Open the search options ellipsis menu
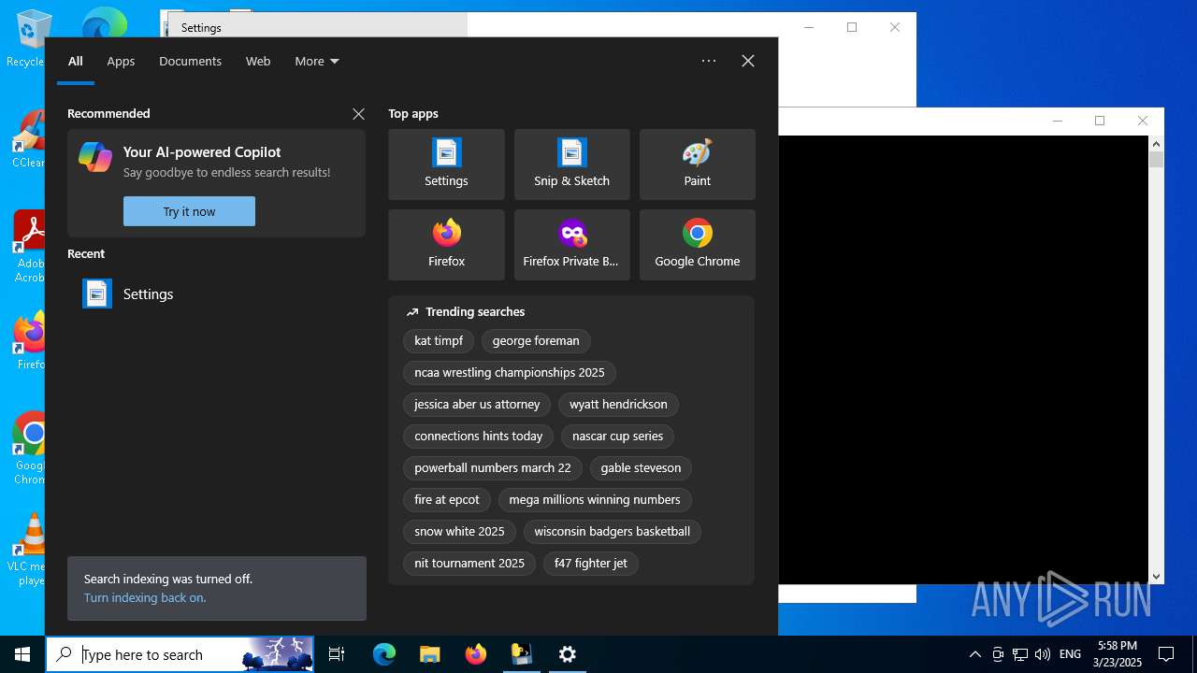The image size is (1197, 673). pyautogui.click(x=709, y=61)
